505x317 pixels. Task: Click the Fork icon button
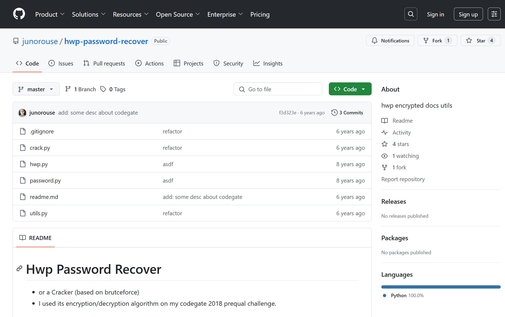click(426, 41)
